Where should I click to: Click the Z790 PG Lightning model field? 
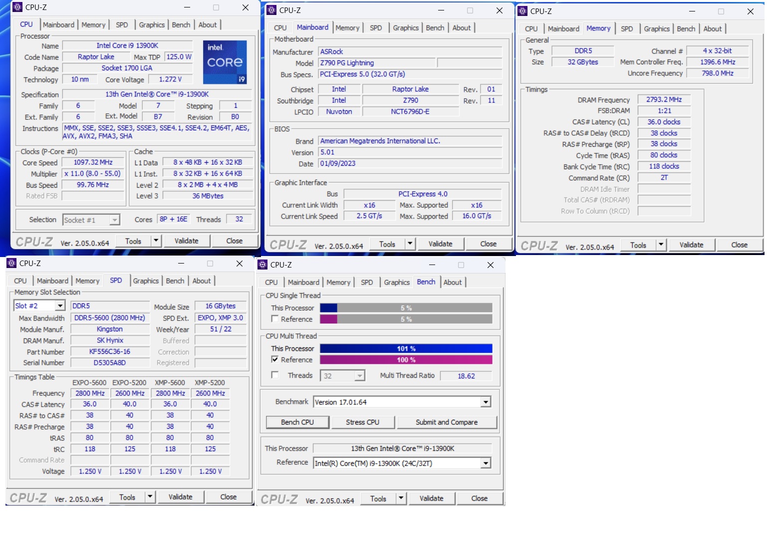coord(377,63)
